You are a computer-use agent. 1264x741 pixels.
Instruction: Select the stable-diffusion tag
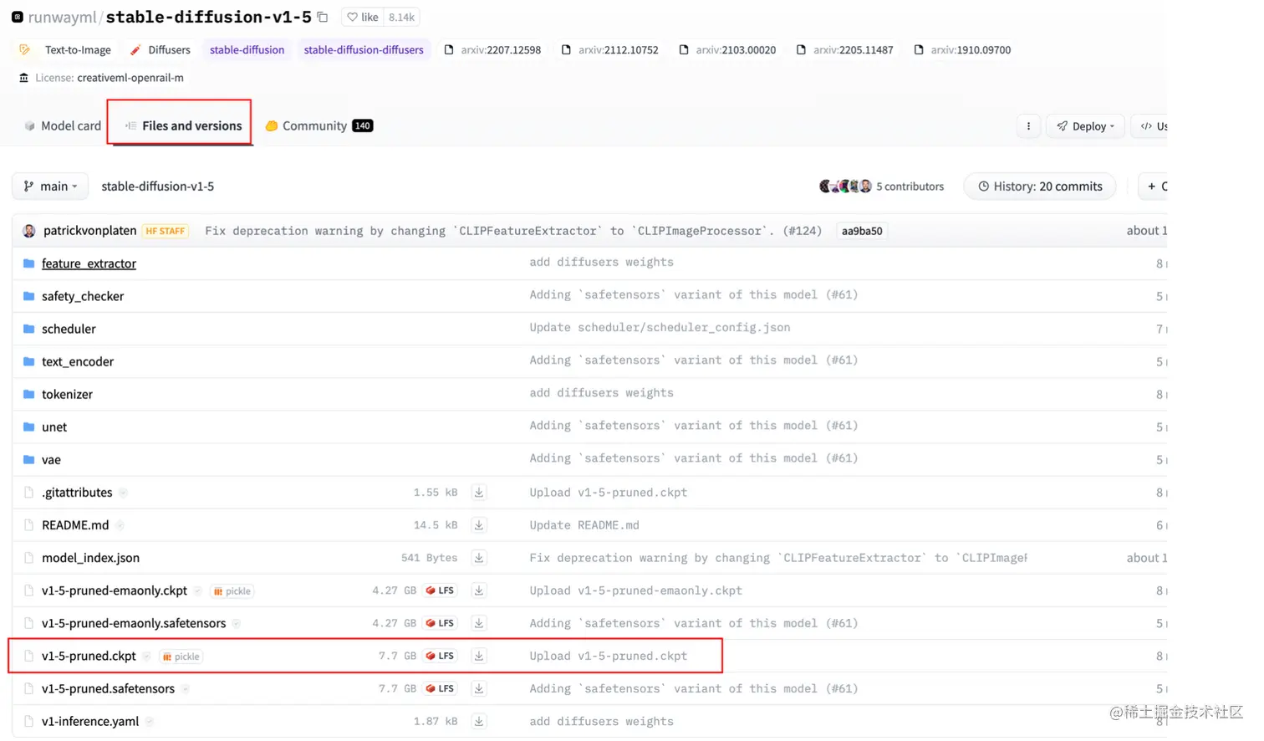(247, 50)
